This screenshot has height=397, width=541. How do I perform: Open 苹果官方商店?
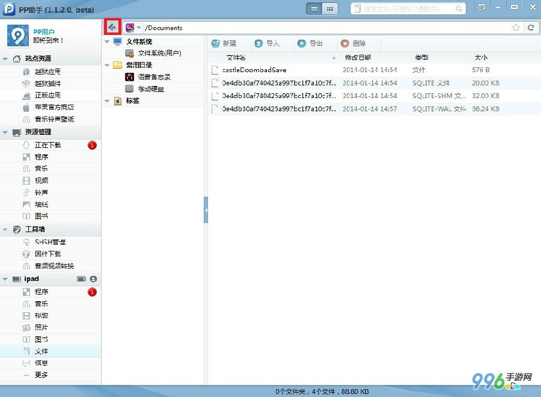tap(50, 107)
